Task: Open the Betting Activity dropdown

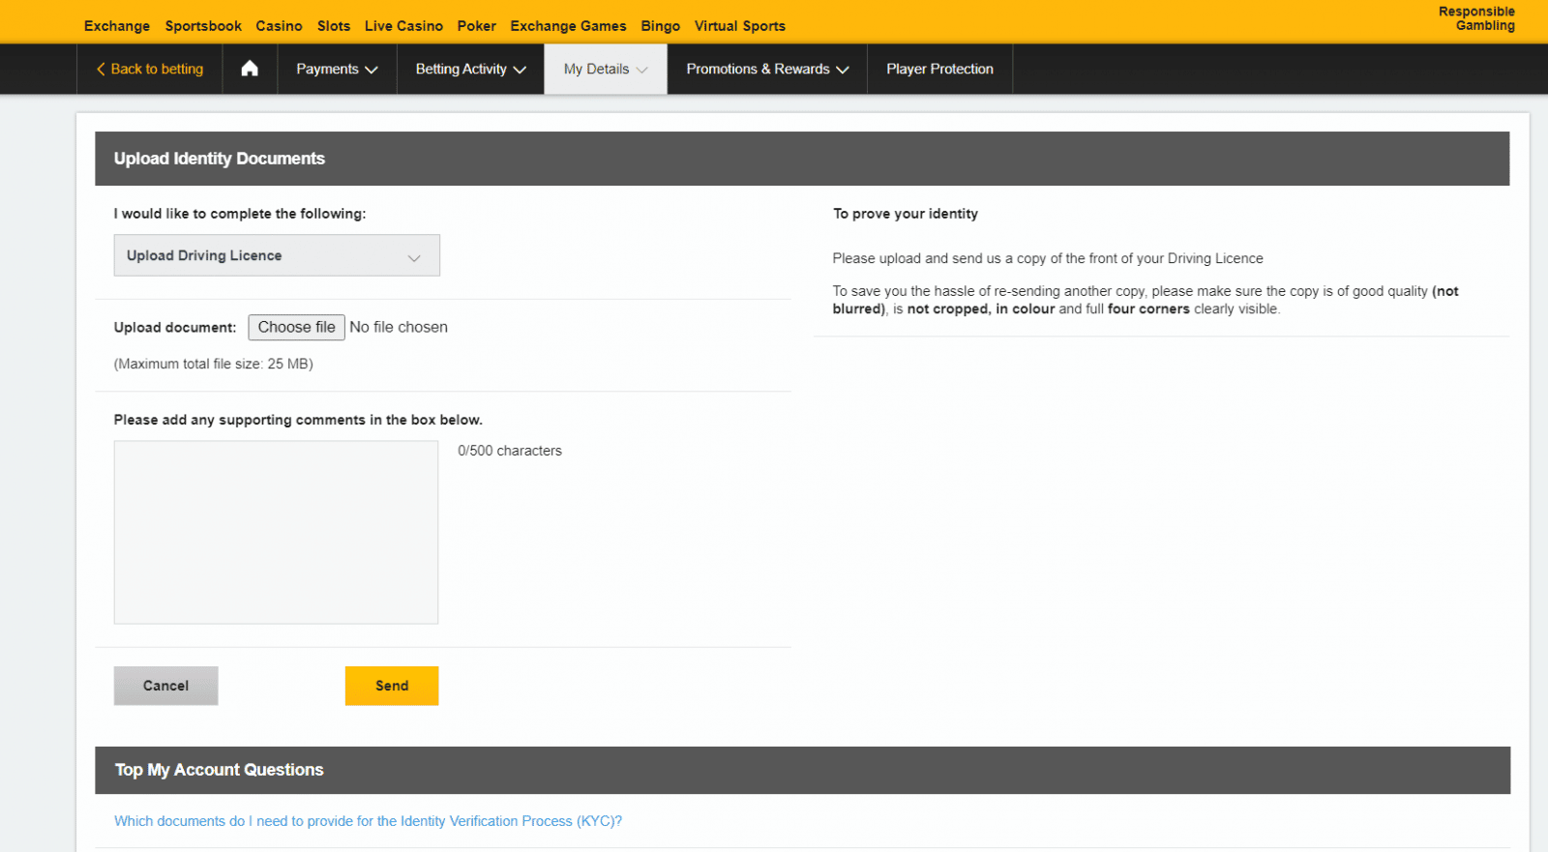Action: click(x=470, y=69)
